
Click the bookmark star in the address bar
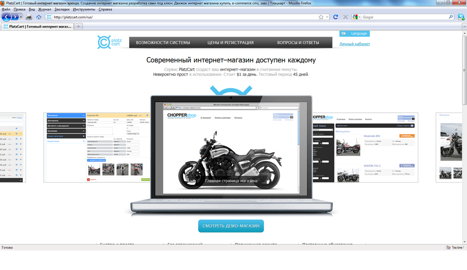click(321, 17)
